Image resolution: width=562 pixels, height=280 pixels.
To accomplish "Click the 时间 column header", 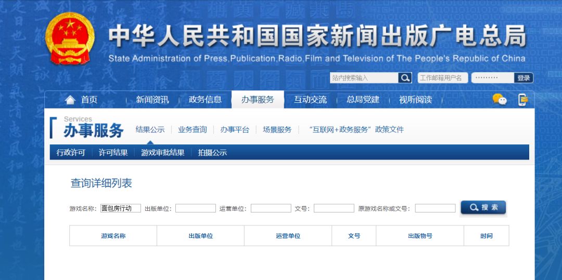I will click(487, 236).
